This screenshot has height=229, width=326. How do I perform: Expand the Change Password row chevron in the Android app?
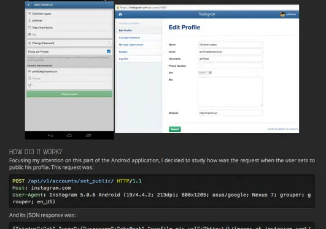[109, 43]
